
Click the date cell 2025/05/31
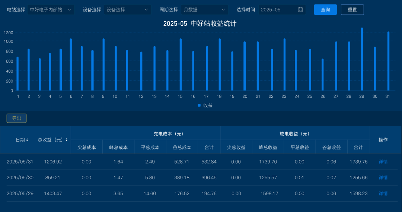[x=20, y=162]
